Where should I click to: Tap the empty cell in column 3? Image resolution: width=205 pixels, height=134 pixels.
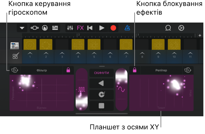coord(62,44)
